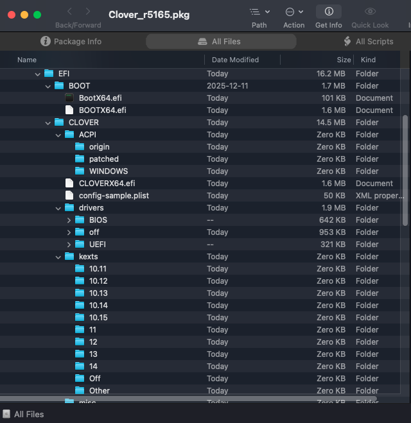Sort by the Date Modified column header
This screenshot has width=411, height=423.
[235, 60]
